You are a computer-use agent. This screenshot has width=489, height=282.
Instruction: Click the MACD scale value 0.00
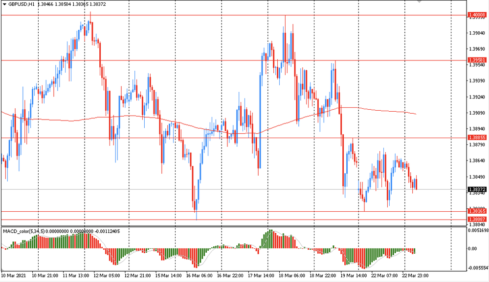(472, 248)
